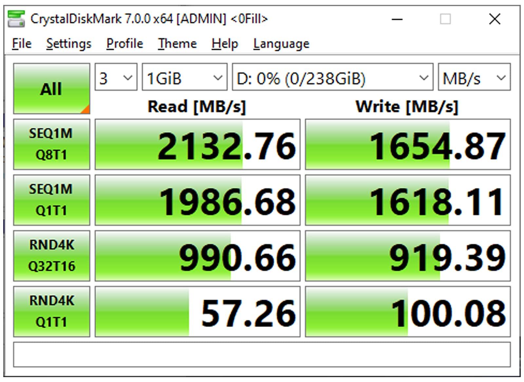524x382 pixels.
Task: Expand the 1GiB test size dropdown
Action: point(184,78)
